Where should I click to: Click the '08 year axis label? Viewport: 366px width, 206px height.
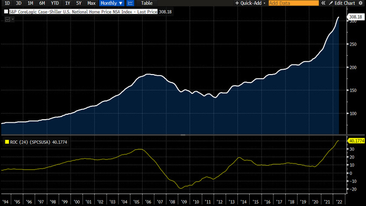172,202
